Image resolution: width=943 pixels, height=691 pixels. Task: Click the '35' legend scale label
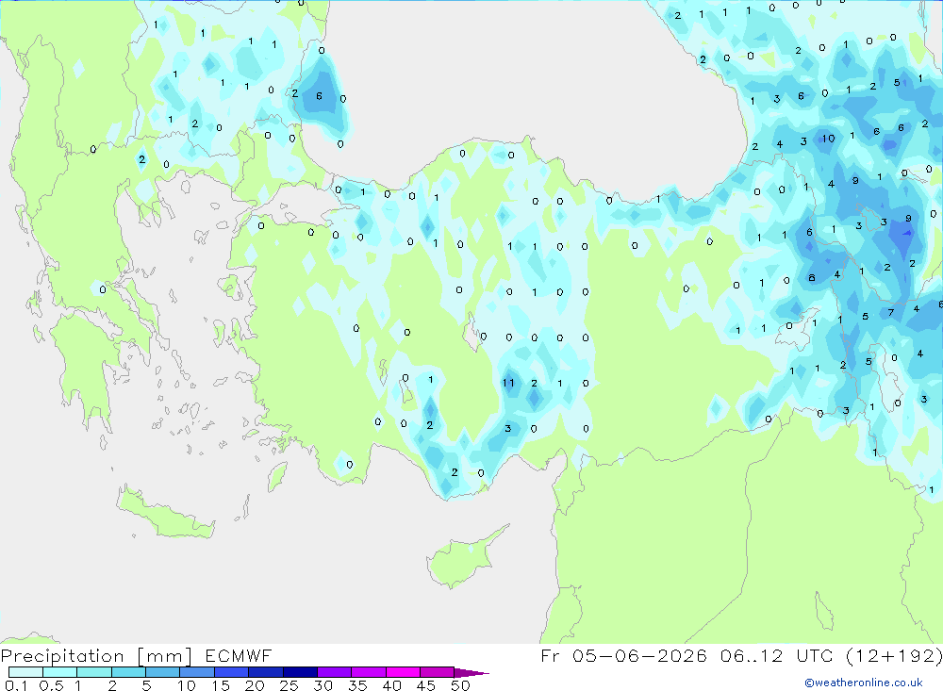[x=357, y=685]
